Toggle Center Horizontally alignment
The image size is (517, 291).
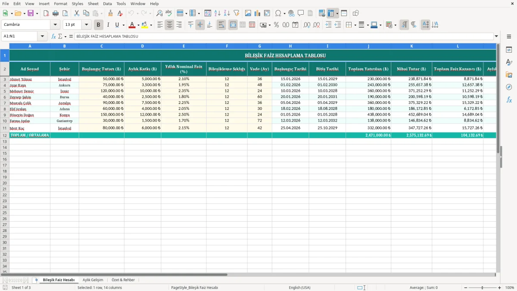tap(169, 25)
